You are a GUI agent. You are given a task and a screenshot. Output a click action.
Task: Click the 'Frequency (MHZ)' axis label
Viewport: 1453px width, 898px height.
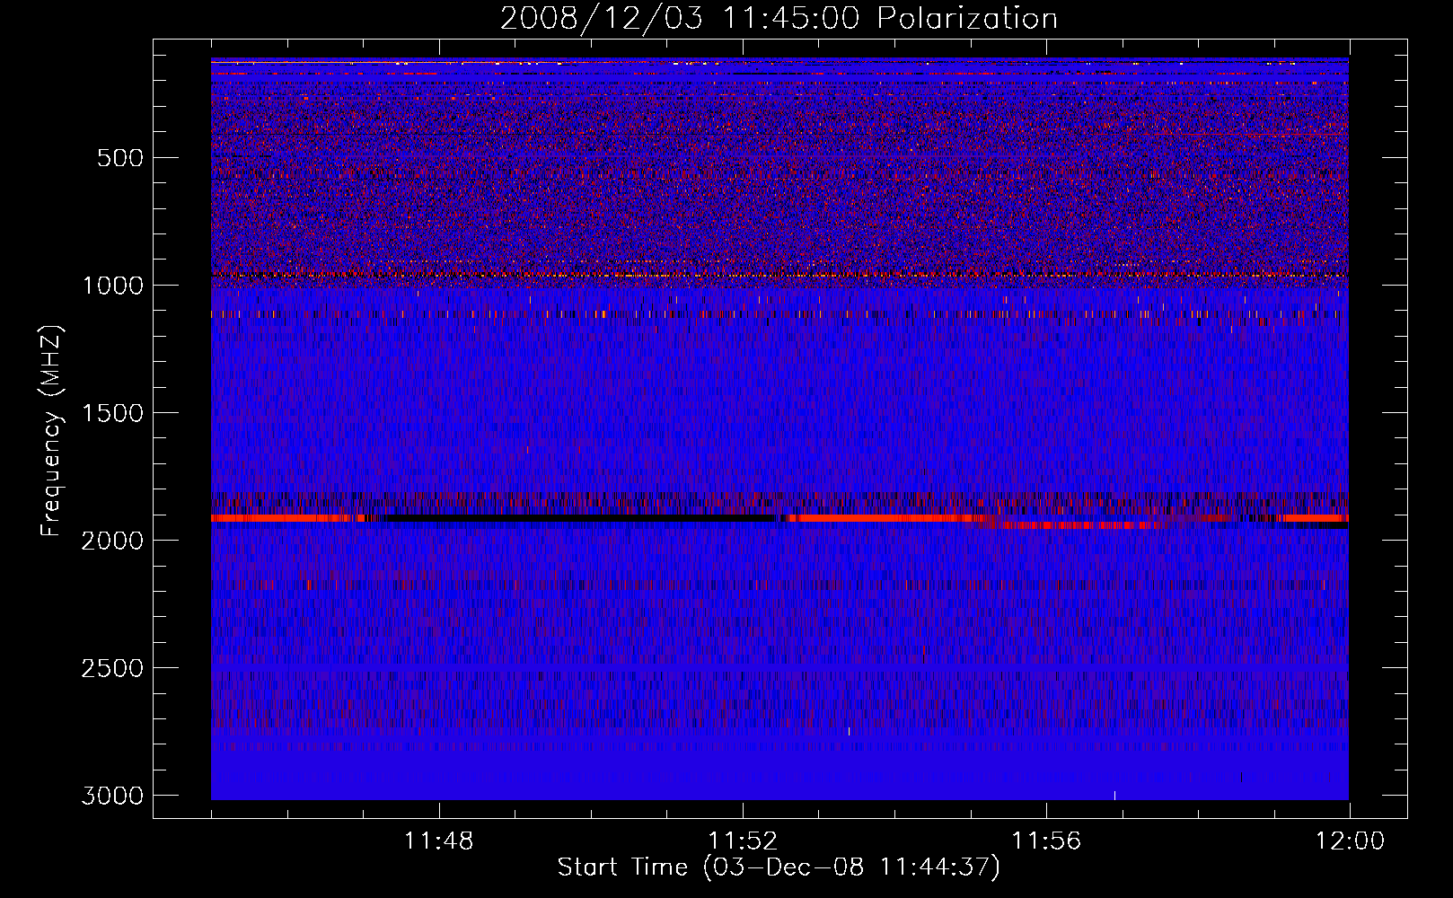(x=50, y=431)
